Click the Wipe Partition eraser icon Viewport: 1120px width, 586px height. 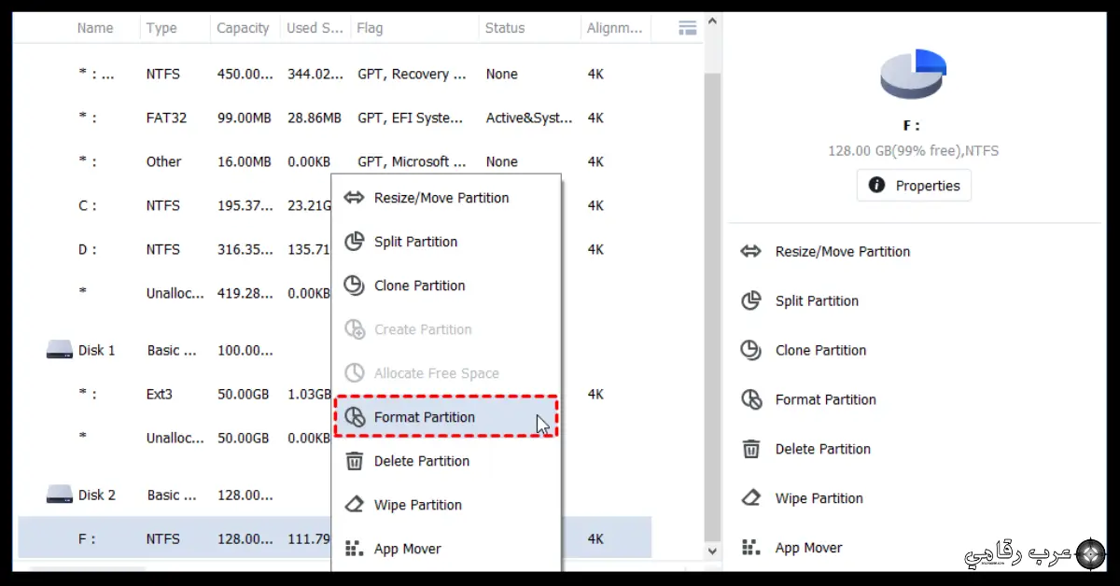(x=750, y=498)
